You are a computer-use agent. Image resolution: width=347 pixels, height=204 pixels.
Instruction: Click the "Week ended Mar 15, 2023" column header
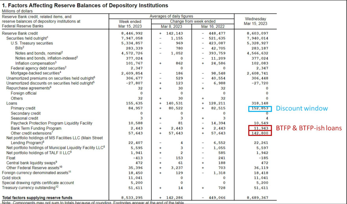click(x=129, y=24)
